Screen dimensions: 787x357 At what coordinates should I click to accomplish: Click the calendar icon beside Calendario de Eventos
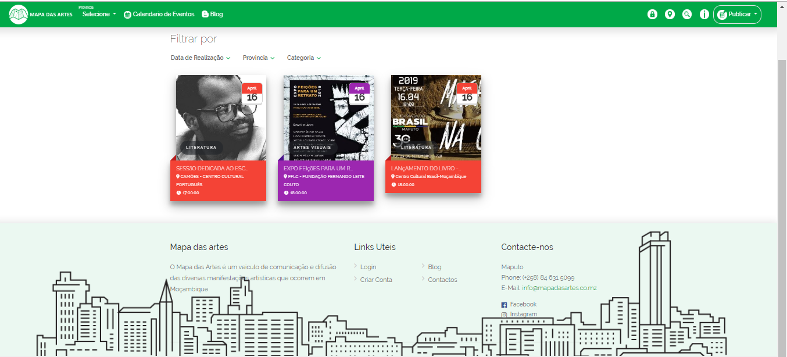128,15
